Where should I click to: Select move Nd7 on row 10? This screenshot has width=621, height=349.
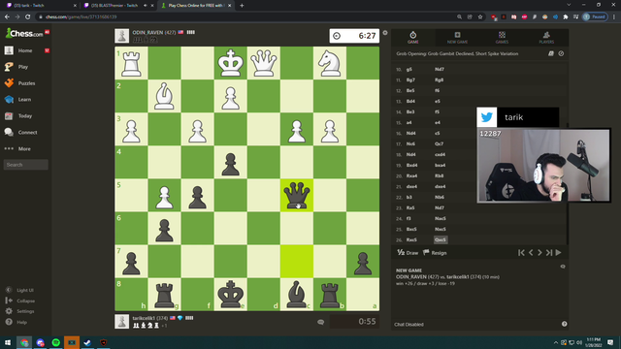point(440,69)
